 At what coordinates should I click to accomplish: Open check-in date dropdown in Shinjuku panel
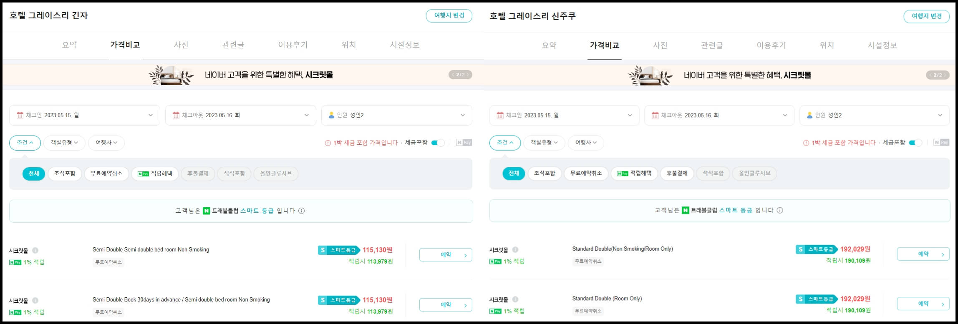click(564, 116)
